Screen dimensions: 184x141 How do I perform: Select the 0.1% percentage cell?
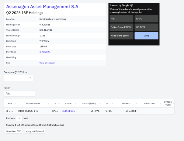107,111
